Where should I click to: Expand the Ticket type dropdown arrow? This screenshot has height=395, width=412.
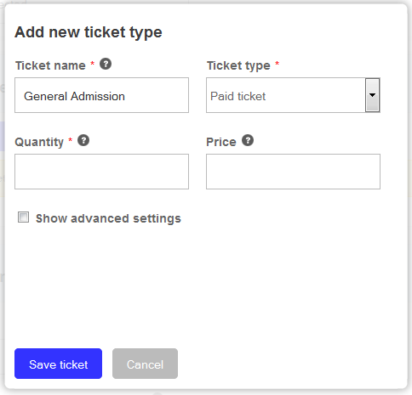(372, 95)
